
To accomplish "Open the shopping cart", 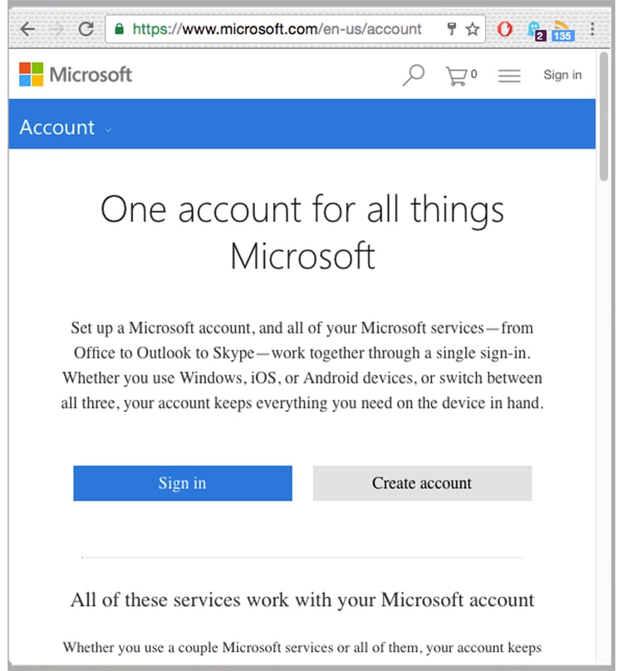I will pos(461,76).
